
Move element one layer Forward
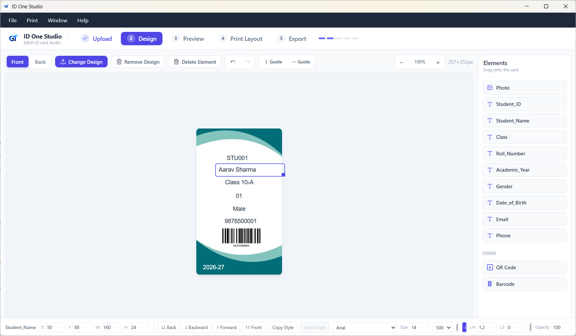click(227, 327)
